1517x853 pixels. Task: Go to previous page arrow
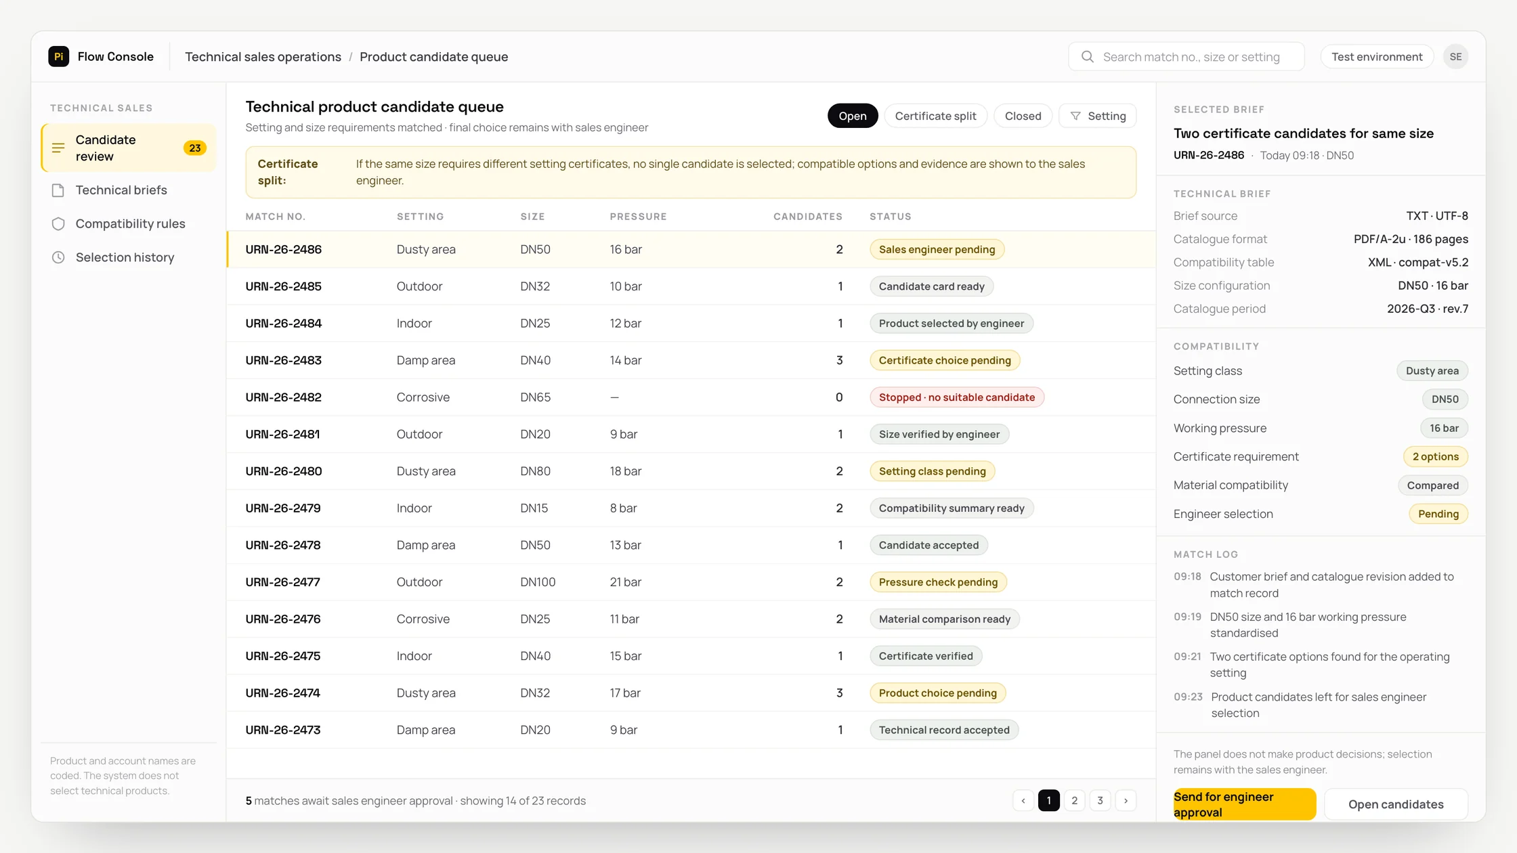1023,801
